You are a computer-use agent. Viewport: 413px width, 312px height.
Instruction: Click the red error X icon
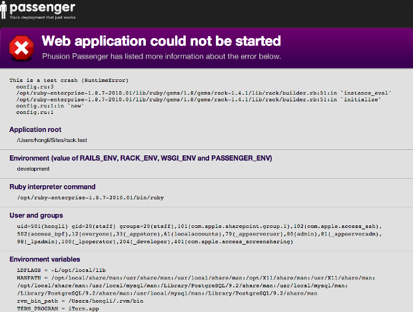click(x=21, y=48)
